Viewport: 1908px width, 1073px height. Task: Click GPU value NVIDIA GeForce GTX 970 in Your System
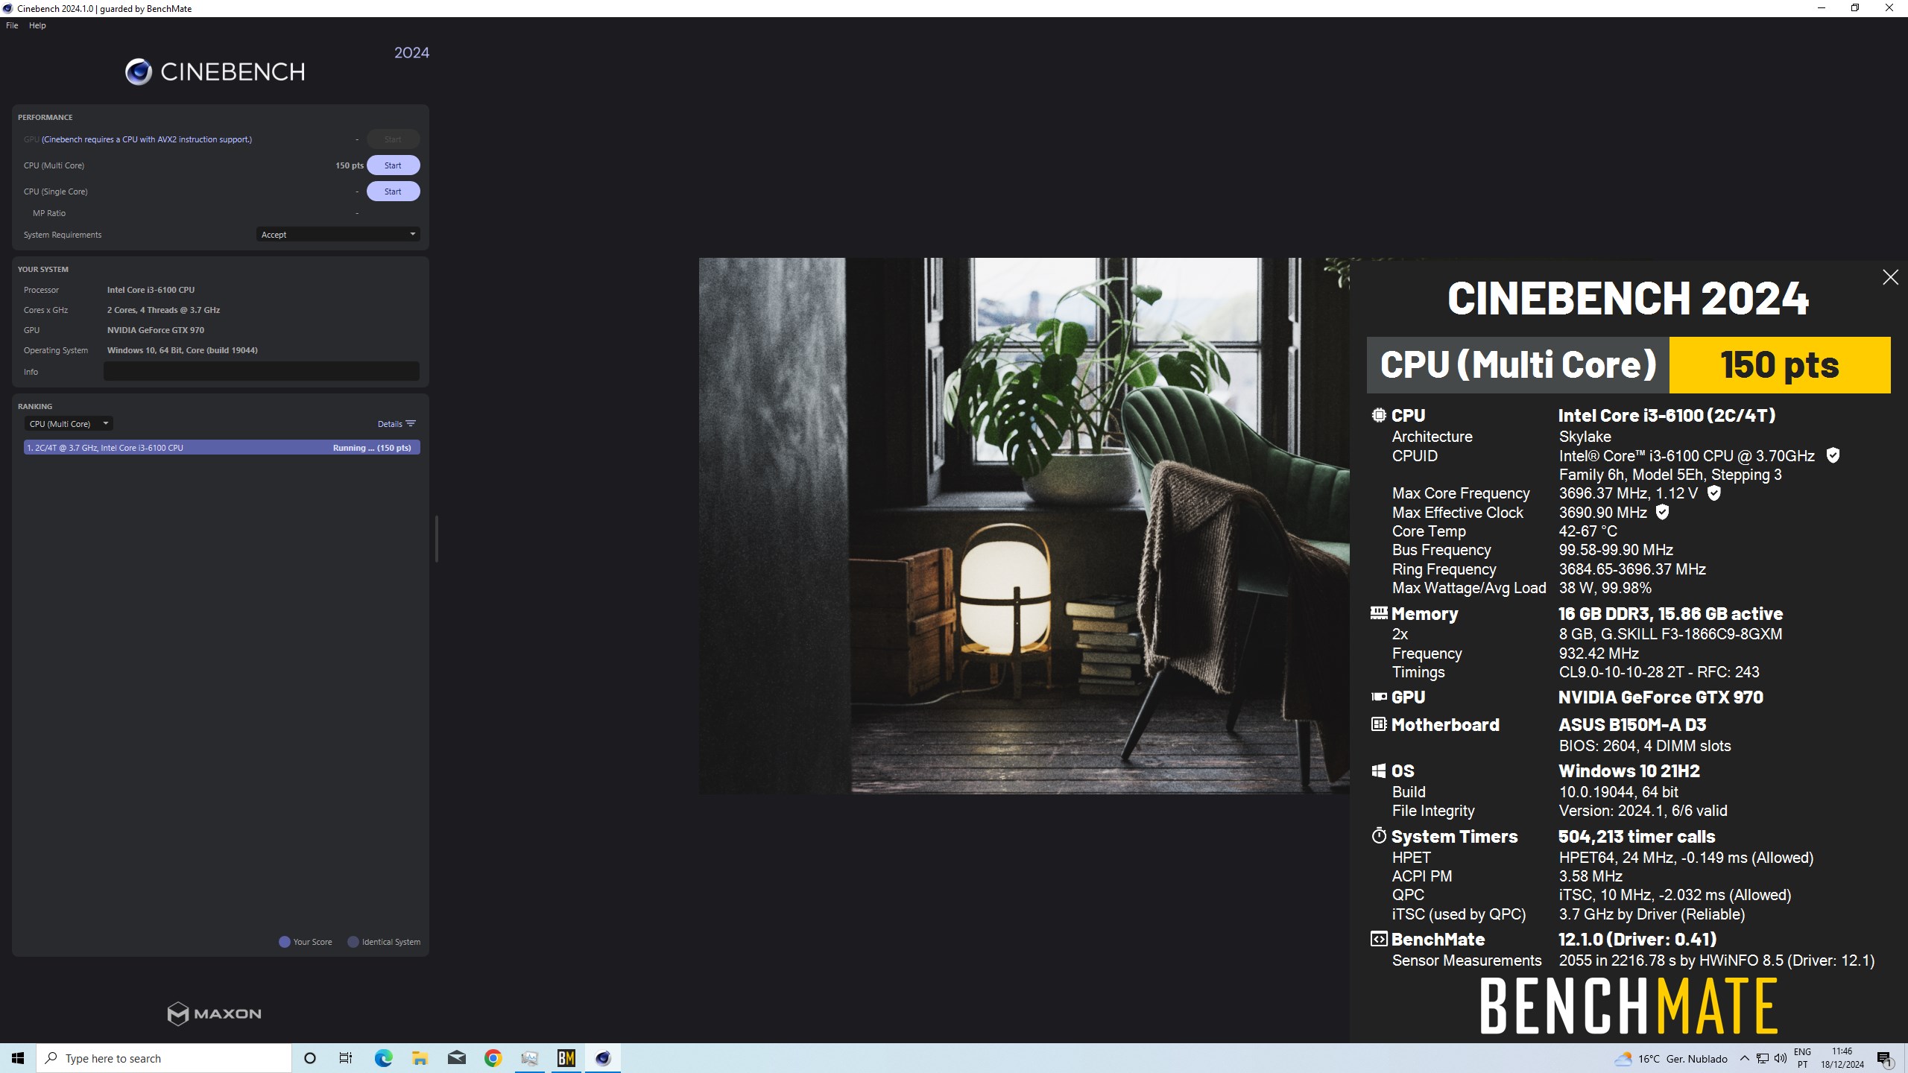(155, 330)
